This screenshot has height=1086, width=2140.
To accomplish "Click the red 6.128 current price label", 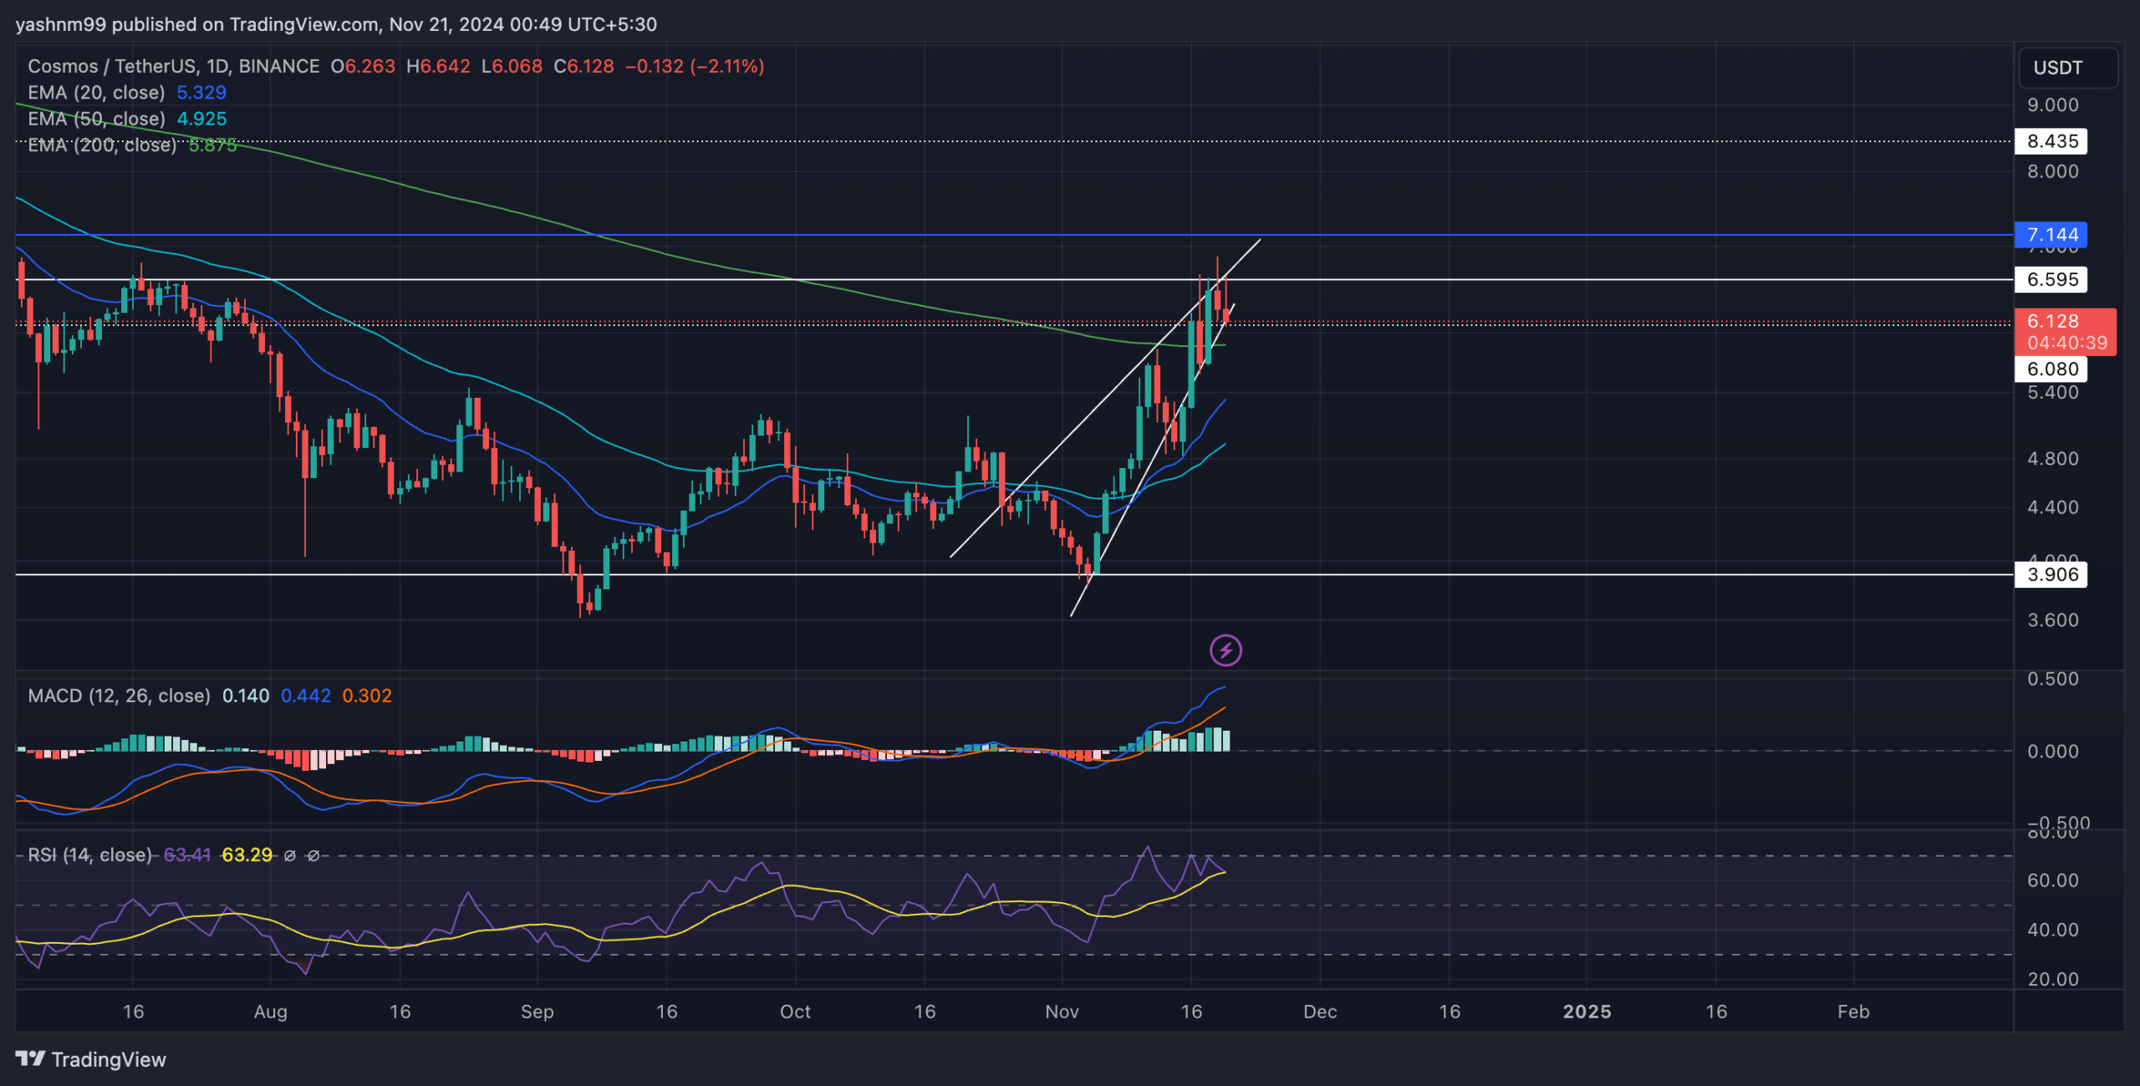I will 2052,321.
